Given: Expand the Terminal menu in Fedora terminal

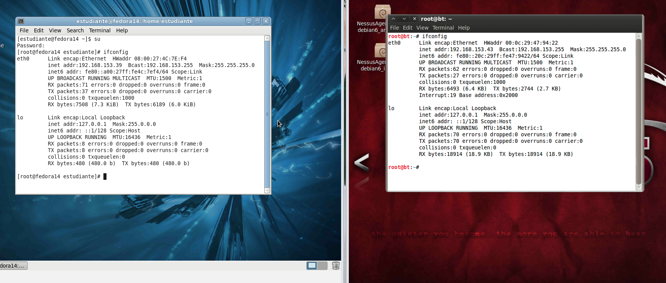Looking at the screenshot, I should (100, 30).
